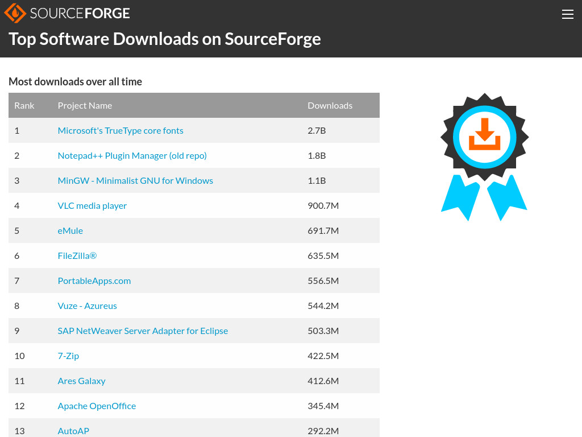Open the Vuze - Azureus project

tap(87, 306)
